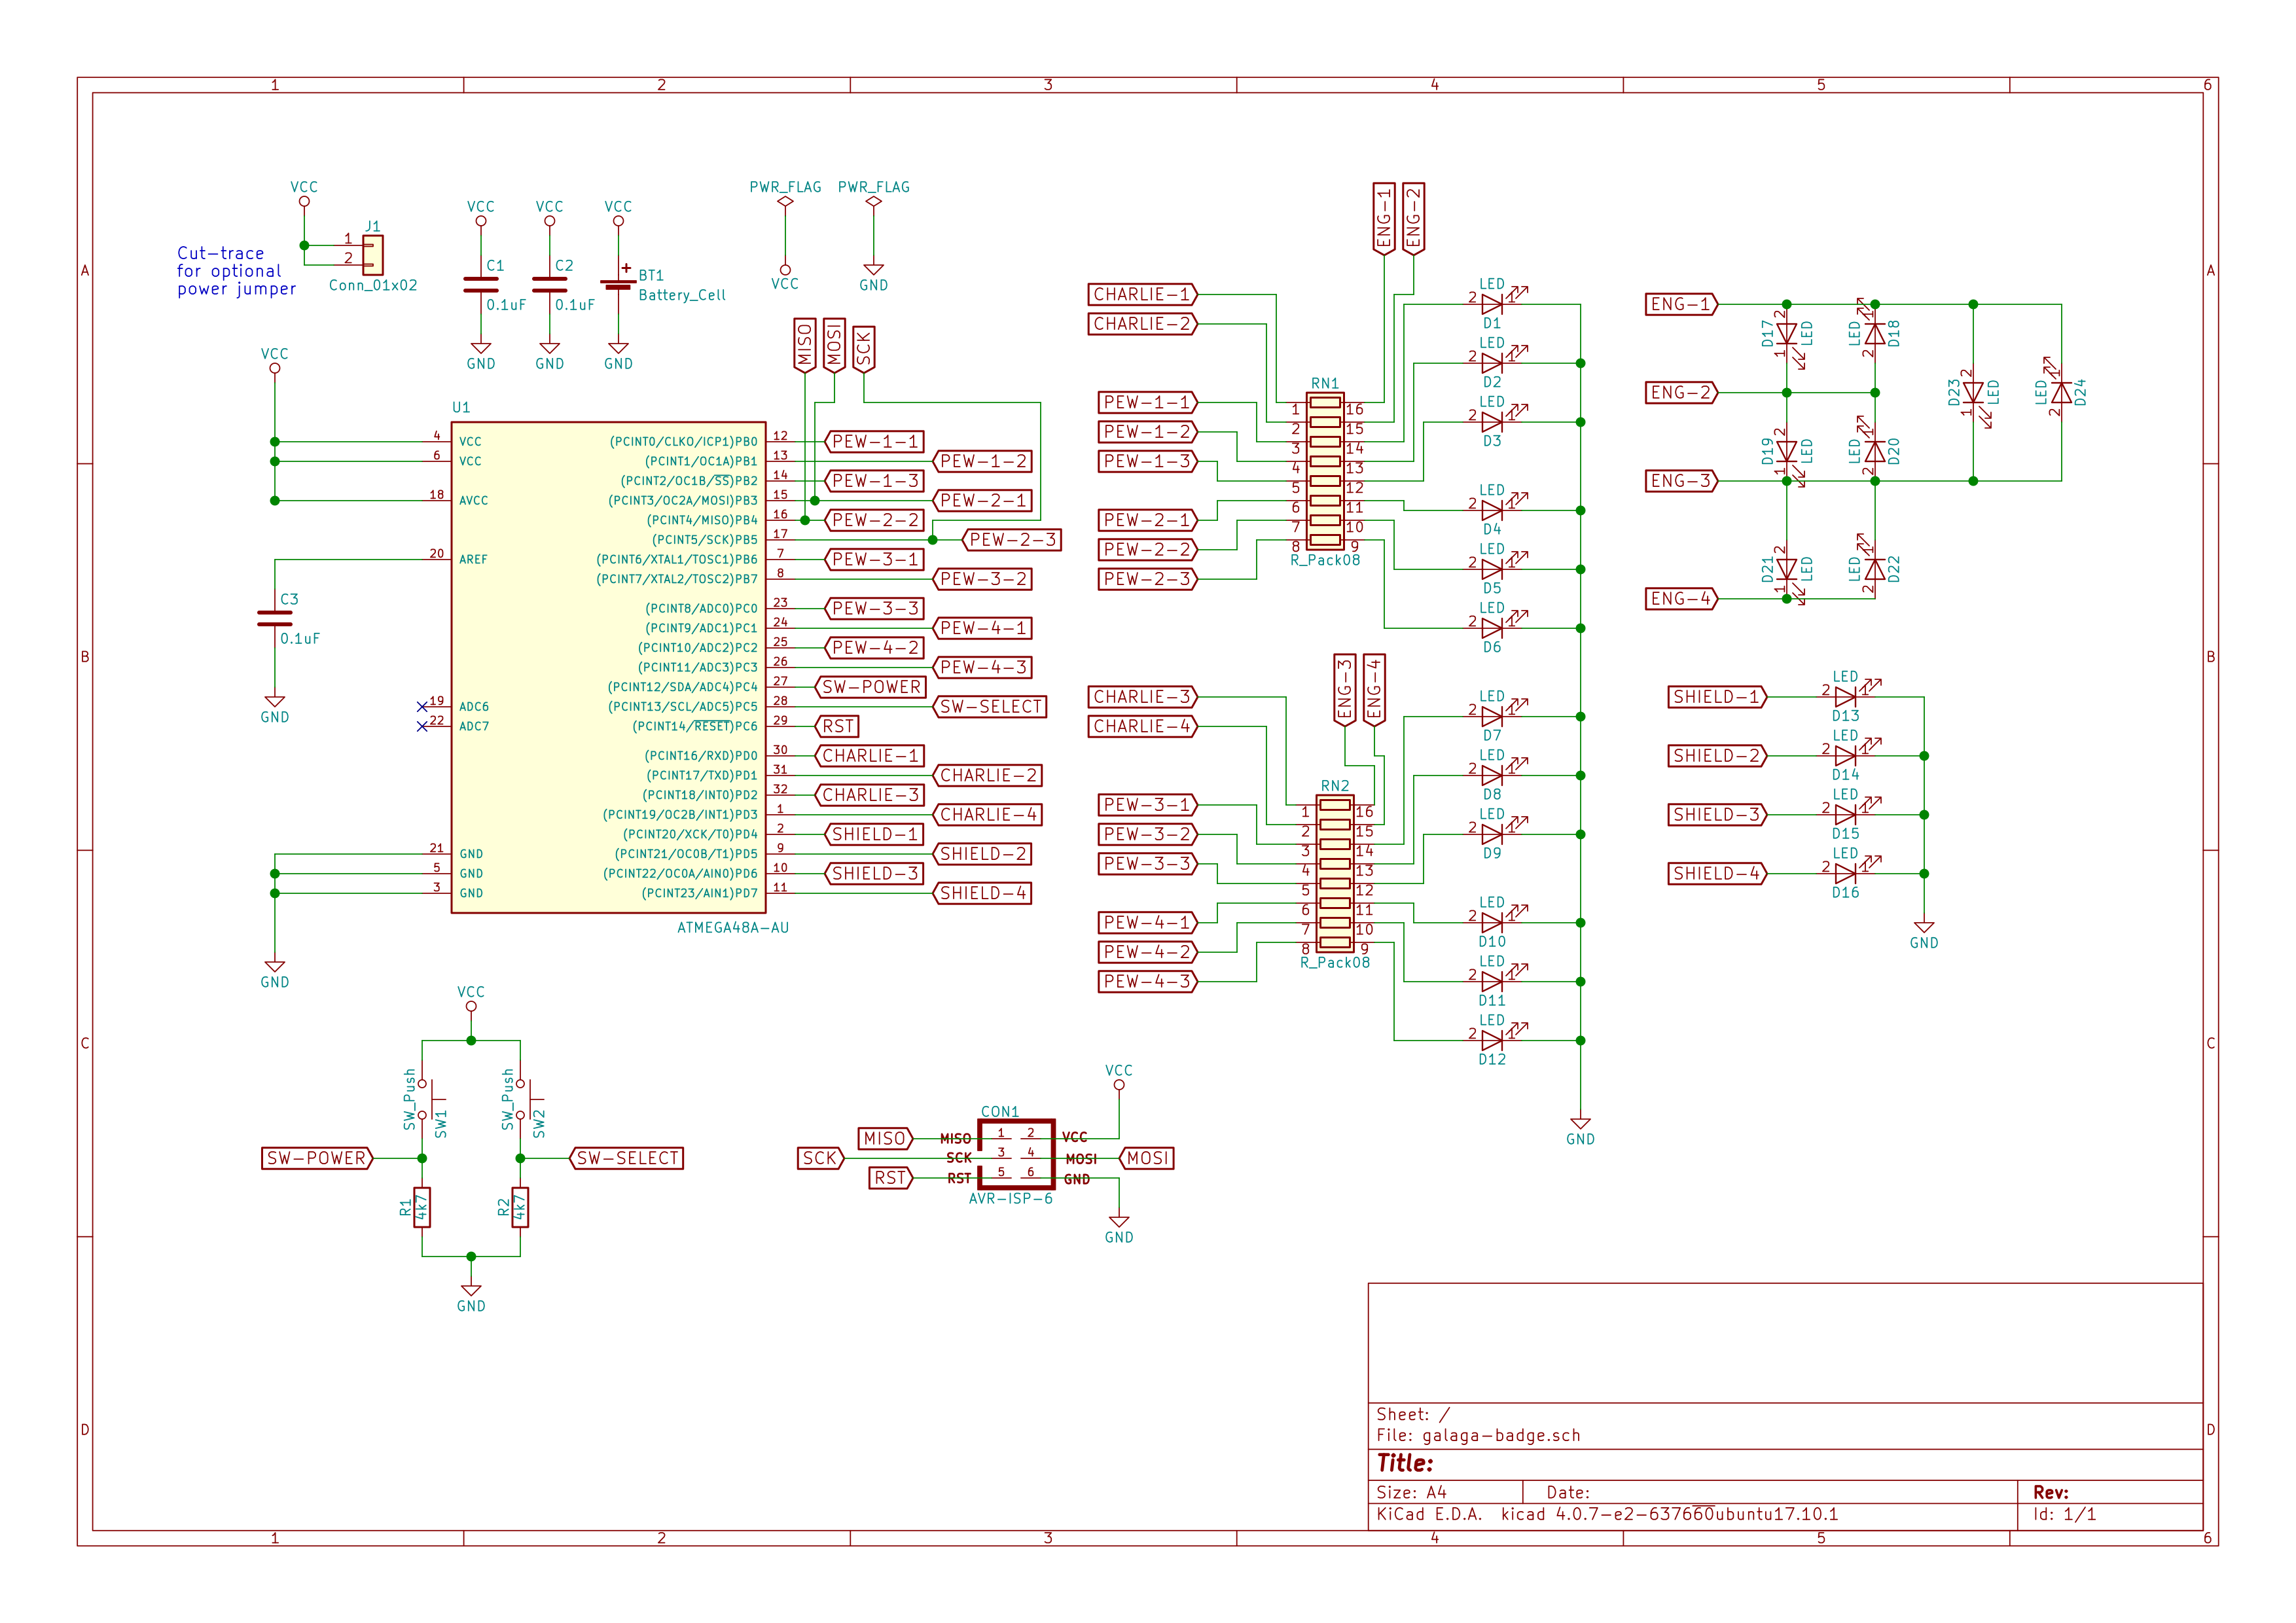Viewport: 2296px width, 1623px height.
Task: Click the PEW-4-3 label left of RN2
Action: (1148, 981)
